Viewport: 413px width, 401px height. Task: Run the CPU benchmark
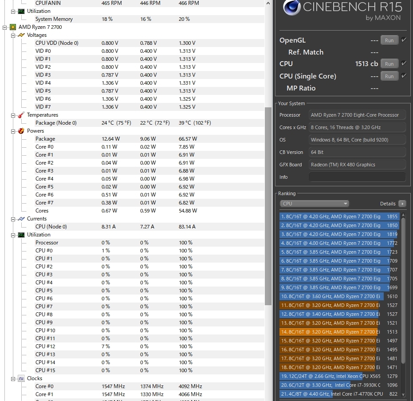click(389, 64)
